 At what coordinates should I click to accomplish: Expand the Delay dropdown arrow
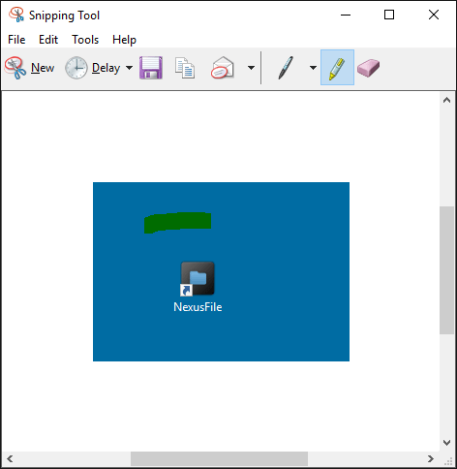click(129, 68)
